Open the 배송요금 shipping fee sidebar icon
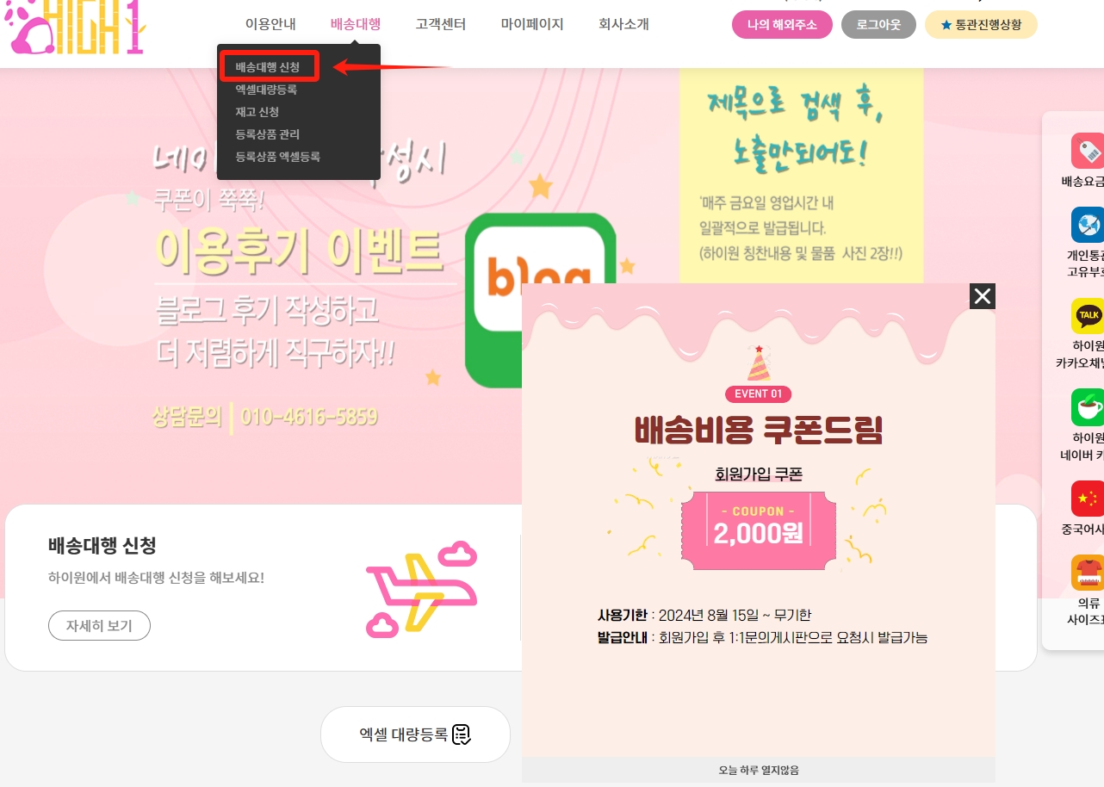 (x=1087, y=151)
